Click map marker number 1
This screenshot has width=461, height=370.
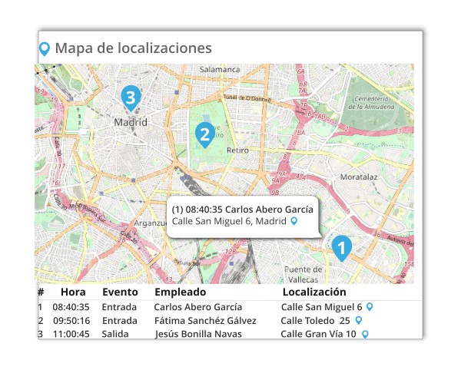click(x=341, y=247)
